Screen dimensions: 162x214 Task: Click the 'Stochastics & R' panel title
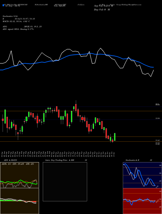click(x=132, y=160)
